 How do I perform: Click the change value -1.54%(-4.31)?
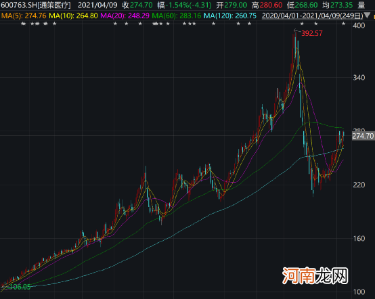click(189, 5)
